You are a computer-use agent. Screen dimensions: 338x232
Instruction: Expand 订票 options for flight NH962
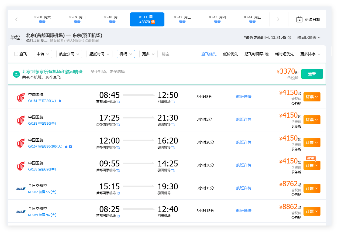(312, 188)
